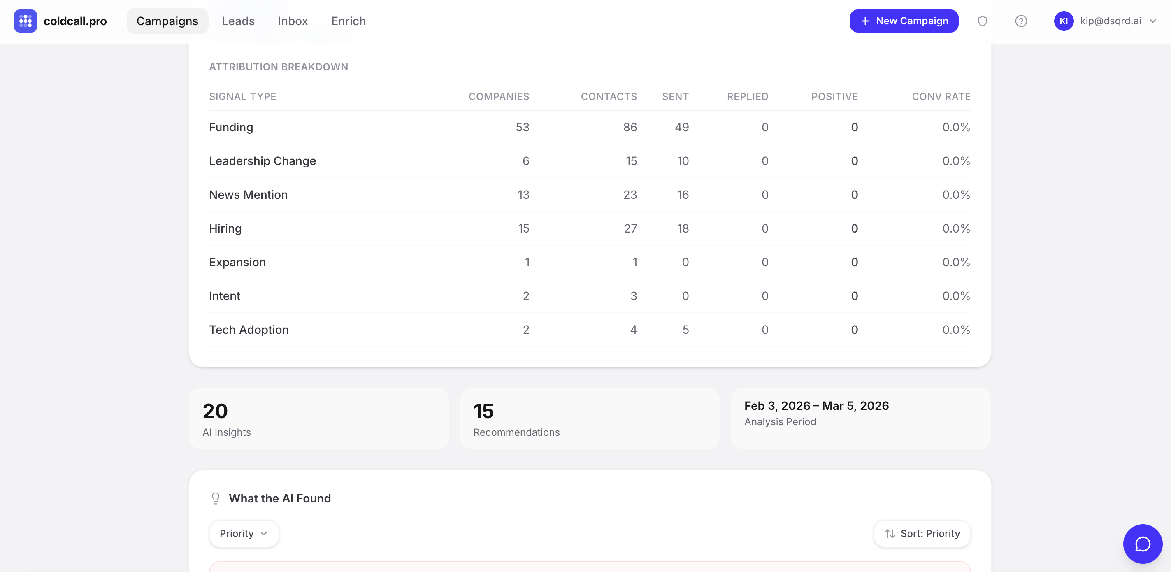Click the KI user avatar

click(x=1063, y=21)
